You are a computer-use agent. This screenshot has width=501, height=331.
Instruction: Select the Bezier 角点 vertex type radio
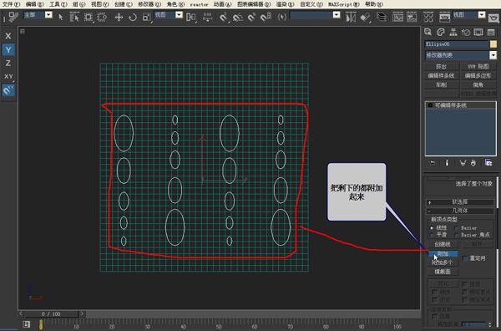click(457, 235)
